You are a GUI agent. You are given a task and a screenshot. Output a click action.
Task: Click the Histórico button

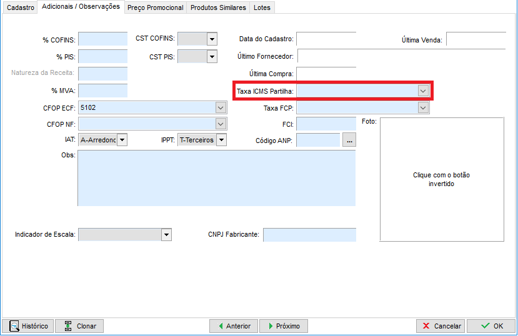(28, 326)
